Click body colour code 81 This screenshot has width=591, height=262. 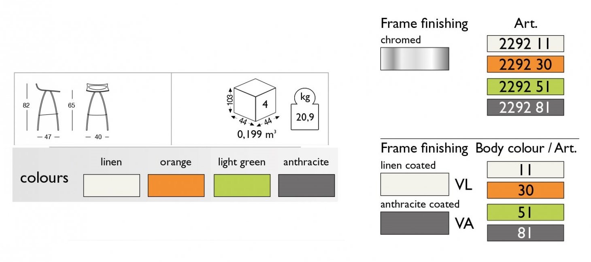(525, 233)
